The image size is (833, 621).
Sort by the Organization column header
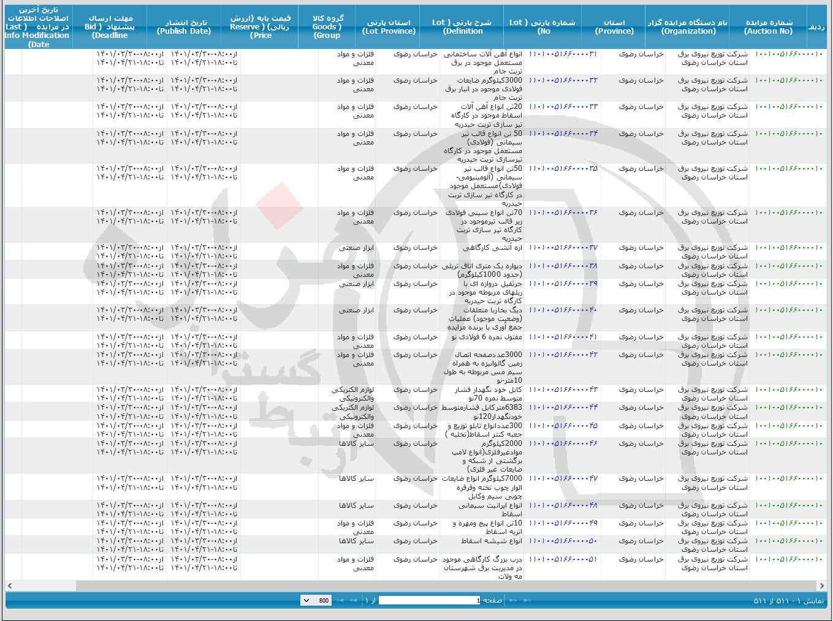click(x=688, y=27)
